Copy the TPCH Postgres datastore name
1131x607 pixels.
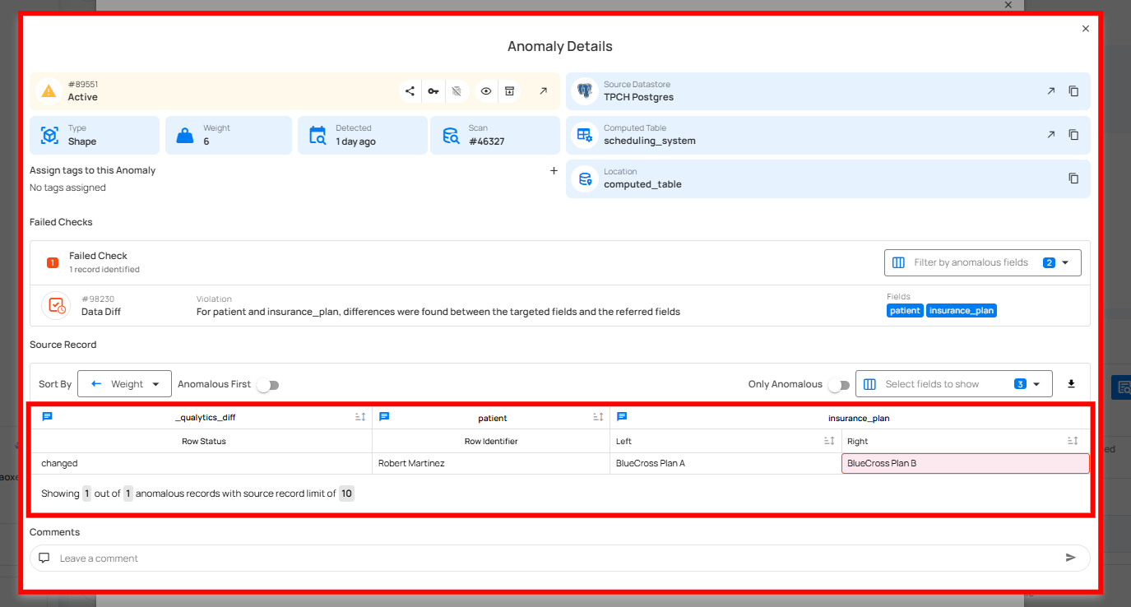[x=1073, y=91]
